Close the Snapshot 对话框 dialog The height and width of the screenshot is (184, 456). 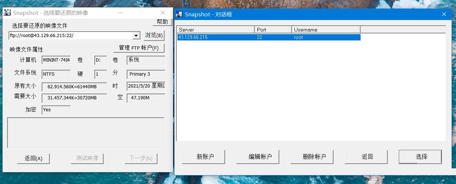pyautogui.click(x=444, y=14)
